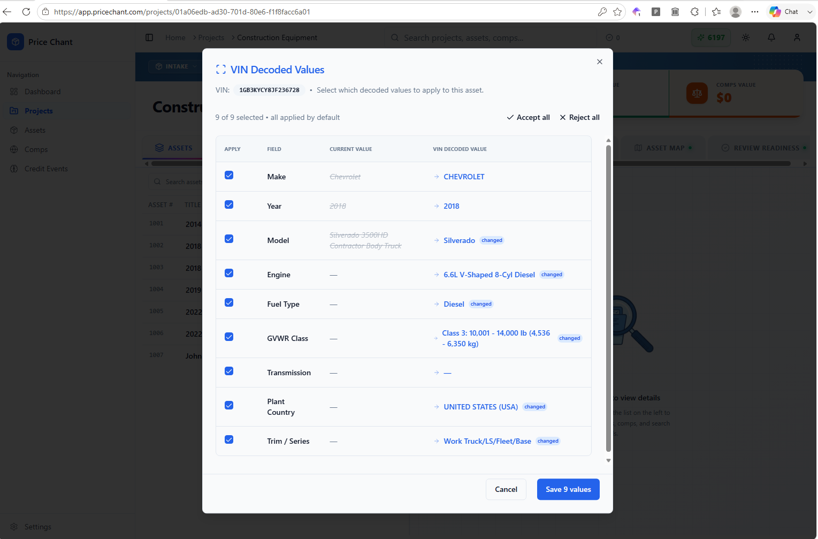Click Reject all
The height and width of the screenshot is (539, 818).
click(x=579, y=117)
